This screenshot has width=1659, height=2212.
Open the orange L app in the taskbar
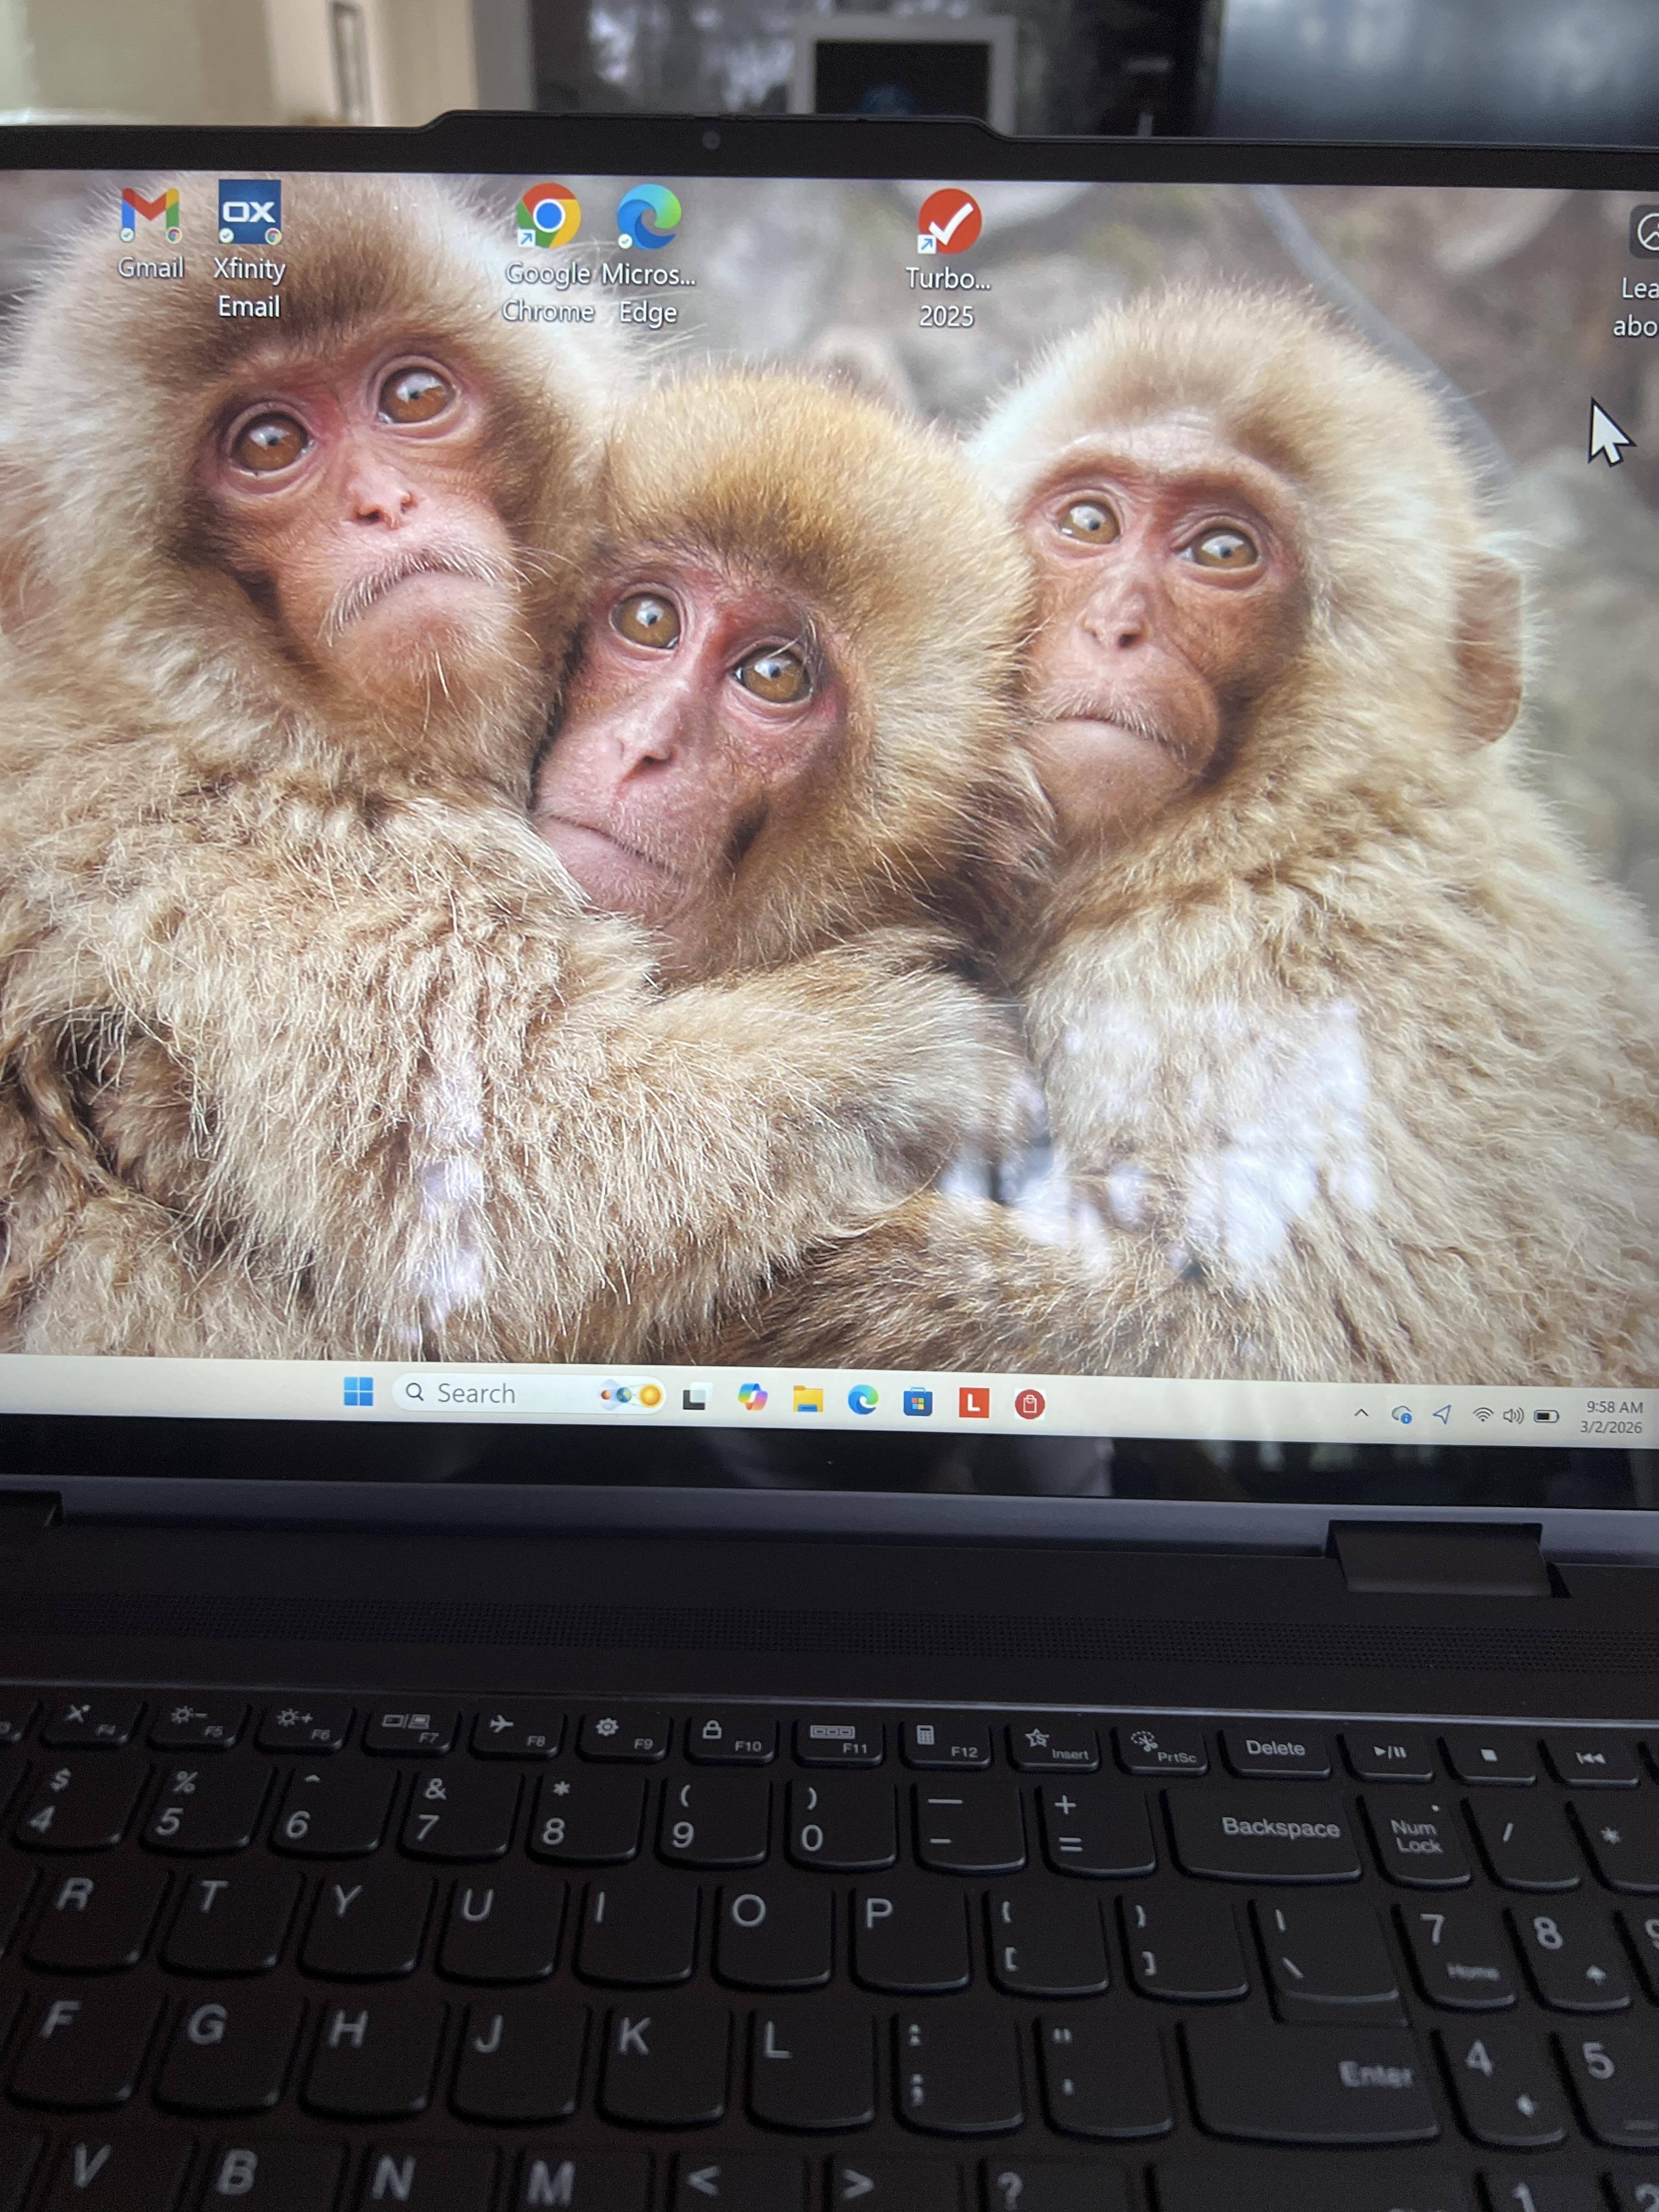point(973,1403)
